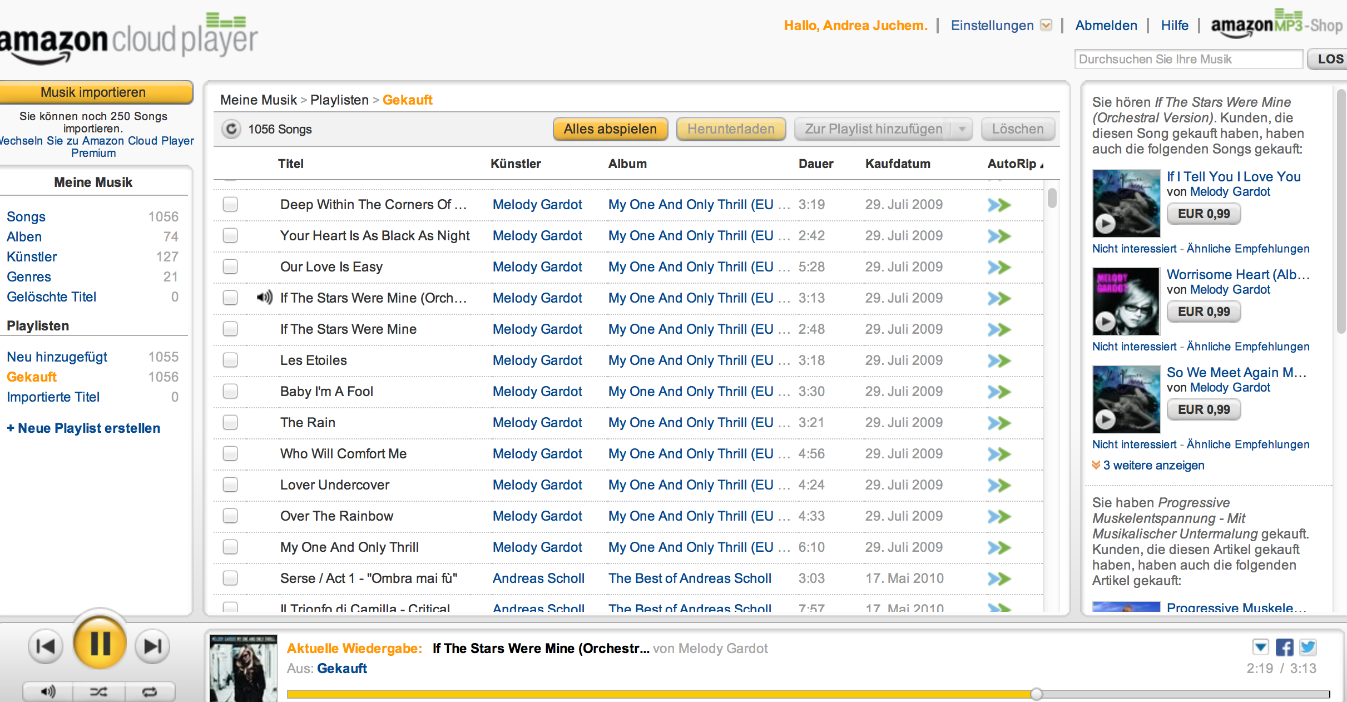Viewport: 1347px width, 702px height.
Task: Click the now playing album artwork
Action: 244,668
